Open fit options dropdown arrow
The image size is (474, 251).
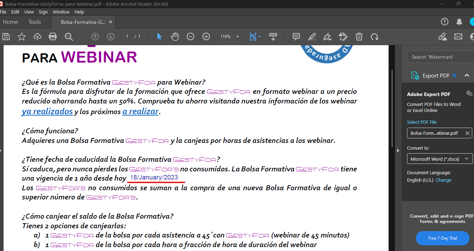tap(259, 37)
